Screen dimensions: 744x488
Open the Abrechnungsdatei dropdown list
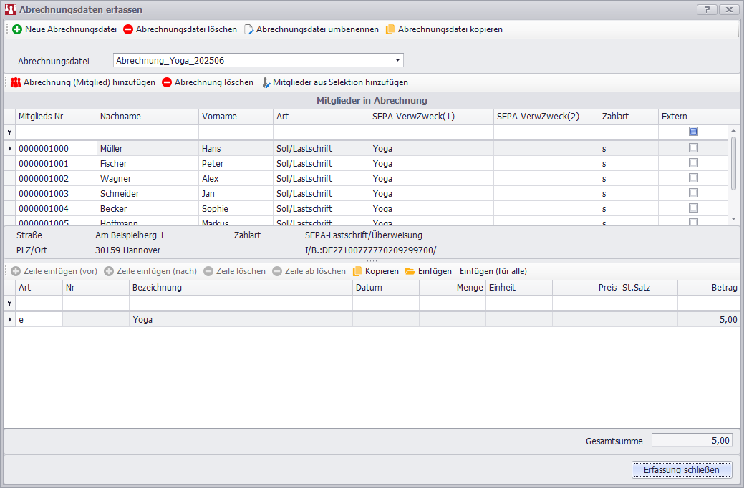point(397,60)
